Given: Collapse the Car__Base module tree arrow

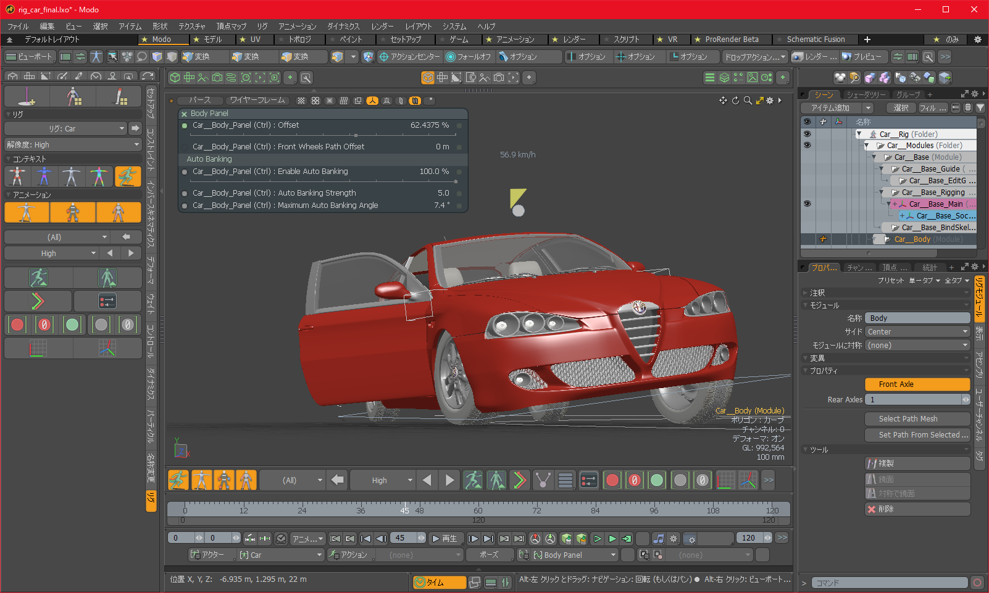Looking at the screenshot, I should point(874,157).
